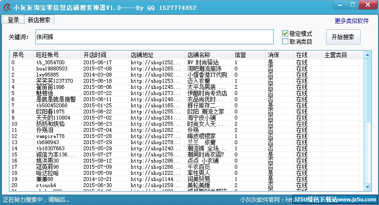
Task: Sort by the 序号 column header
Action: (22, 55)
